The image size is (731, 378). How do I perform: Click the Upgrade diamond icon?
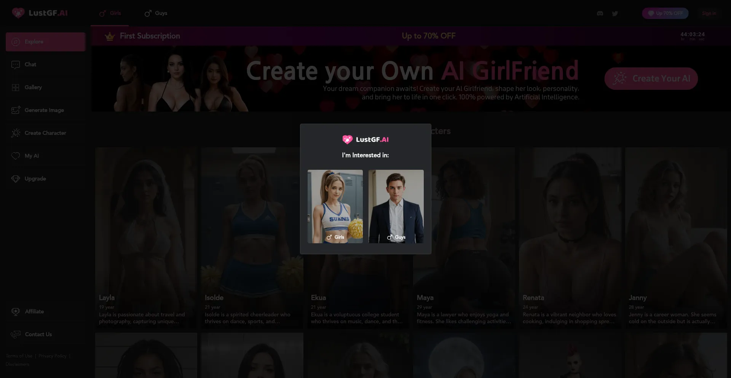16,179
